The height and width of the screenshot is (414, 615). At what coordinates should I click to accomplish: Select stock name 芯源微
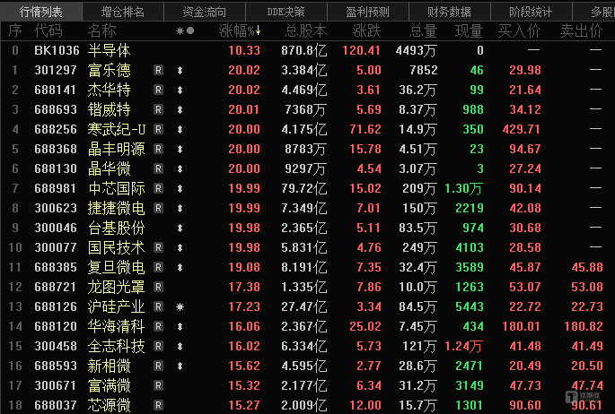click(x=109, y=405)
